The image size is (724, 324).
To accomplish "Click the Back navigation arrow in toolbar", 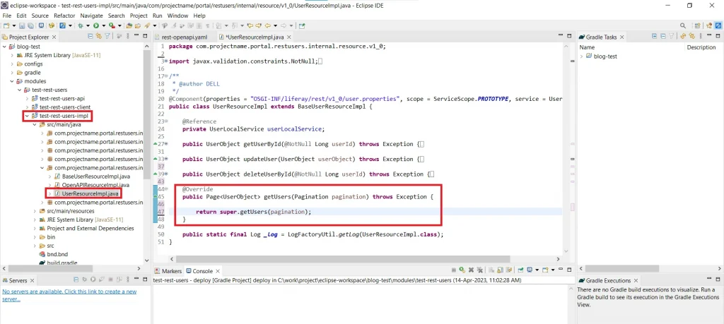I will [x=267, y=26].
